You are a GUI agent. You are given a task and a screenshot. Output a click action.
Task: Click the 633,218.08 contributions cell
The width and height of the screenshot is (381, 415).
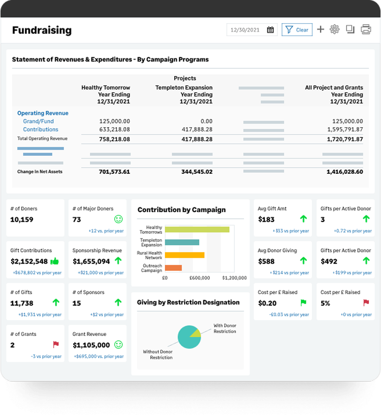[x=115, y=130]
